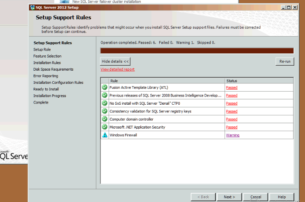This screenshot has width=305, height=202.
Task: Minimize the SQL Server 2012 Setup window
Action: coord(283,7)
